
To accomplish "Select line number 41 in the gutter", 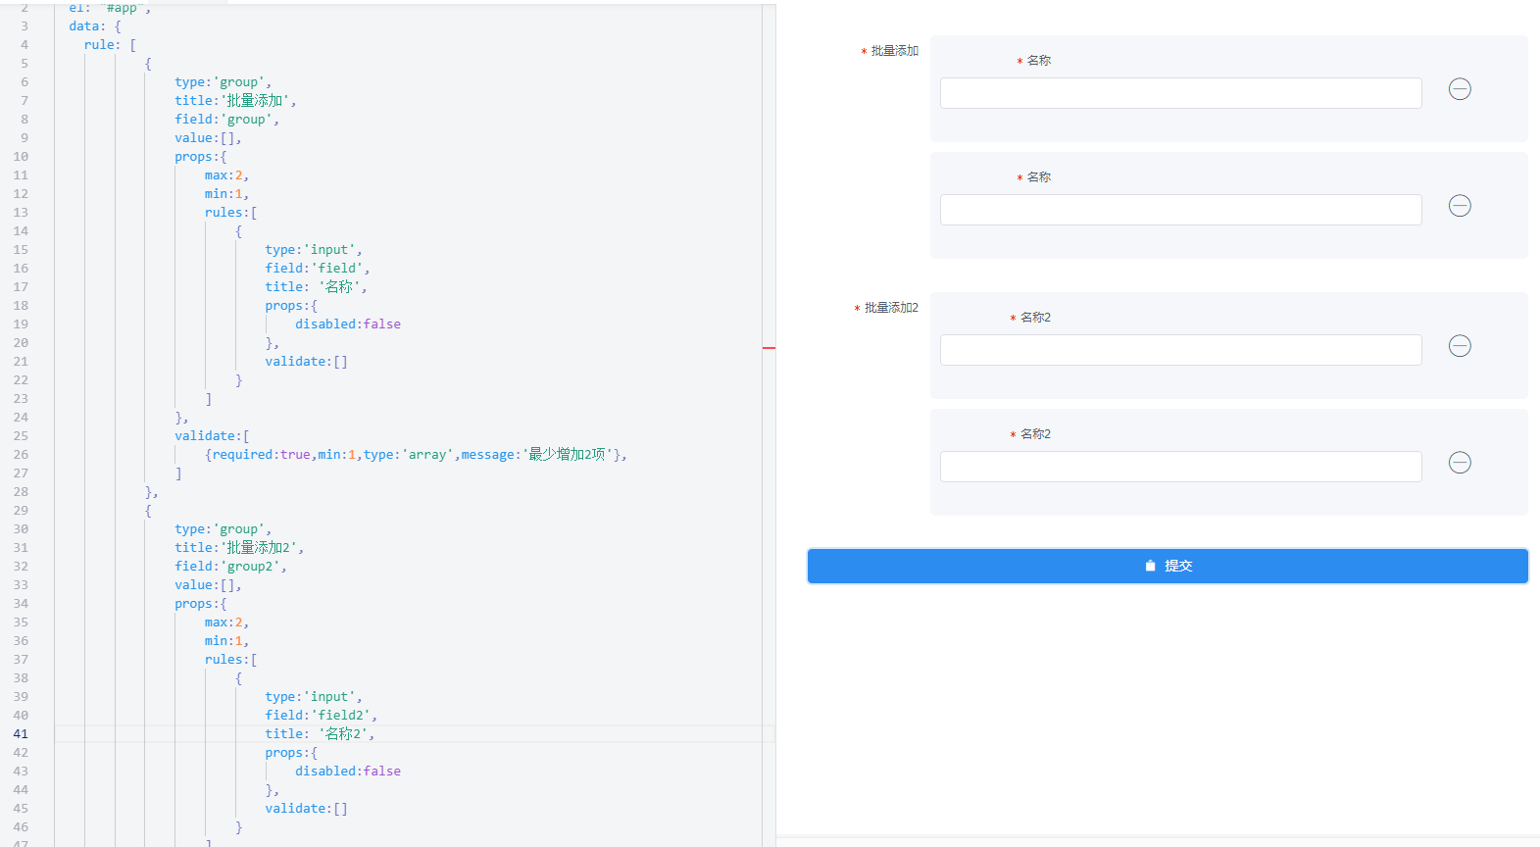I will pos(21,734).
